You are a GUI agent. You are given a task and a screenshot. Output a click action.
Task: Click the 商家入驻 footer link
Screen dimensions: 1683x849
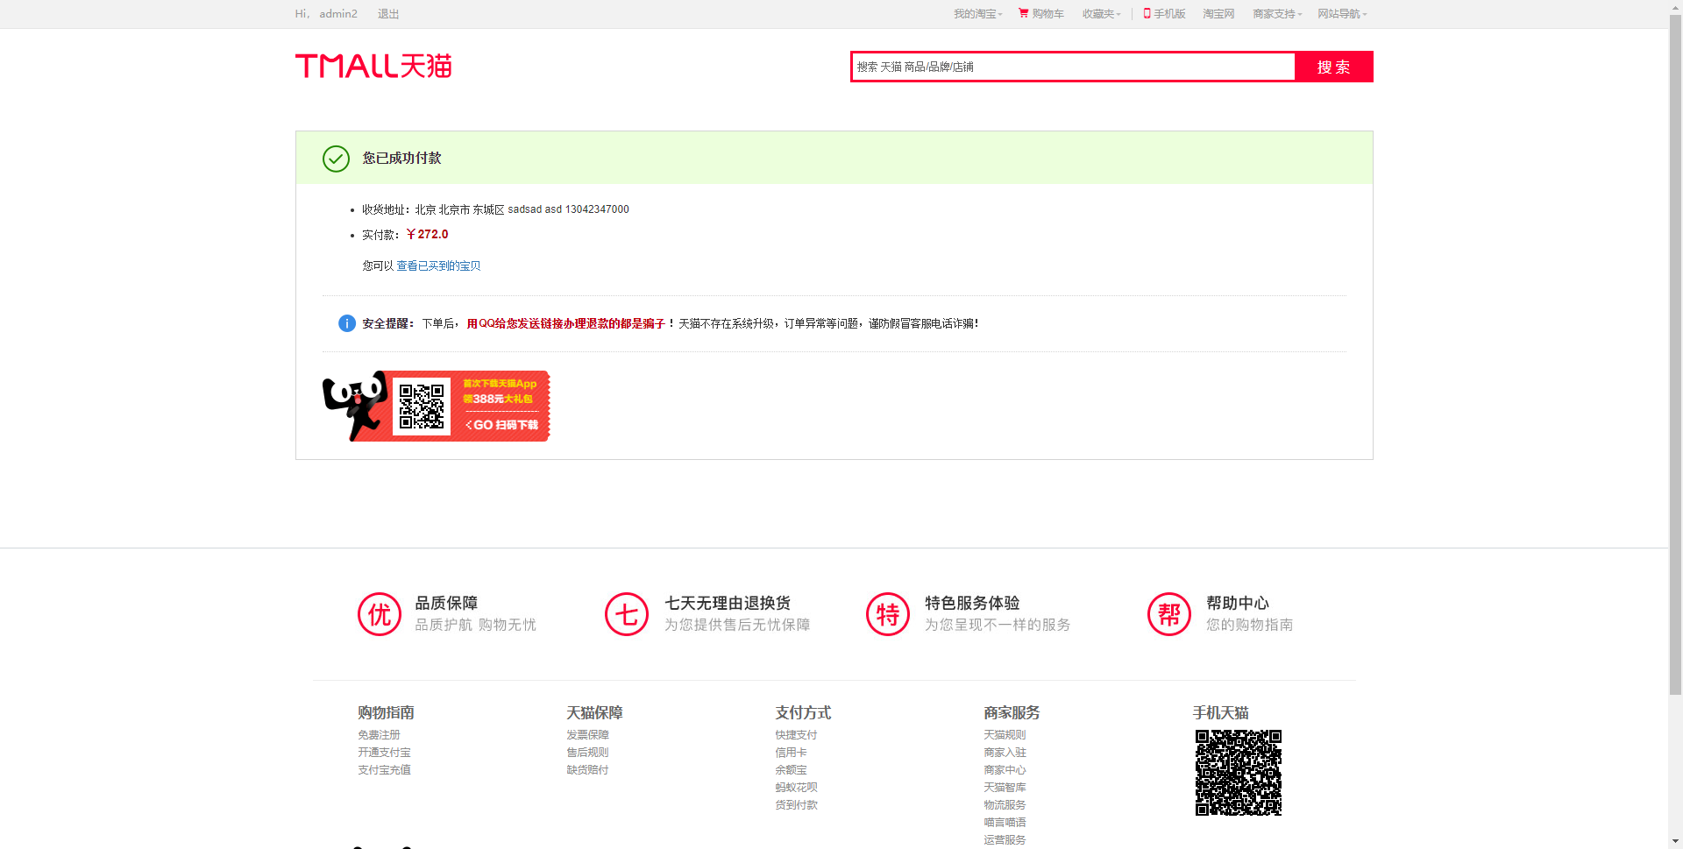[1005, 753]
